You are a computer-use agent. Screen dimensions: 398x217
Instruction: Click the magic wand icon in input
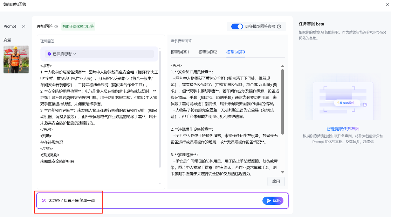44,201
